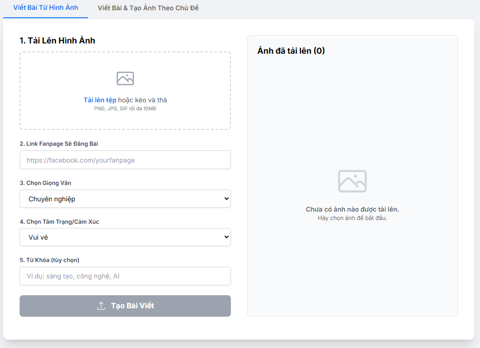Click the "3. Chọn Giọng Văn" label
Image resolution: width=480 pixels, height=348 pixels.
pos(45,183)
